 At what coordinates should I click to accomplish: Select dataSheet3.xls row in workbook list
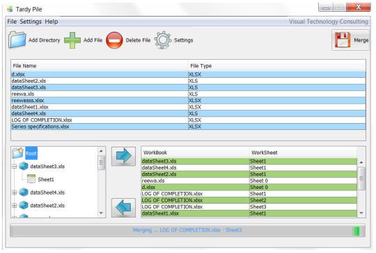coord(249,161)
